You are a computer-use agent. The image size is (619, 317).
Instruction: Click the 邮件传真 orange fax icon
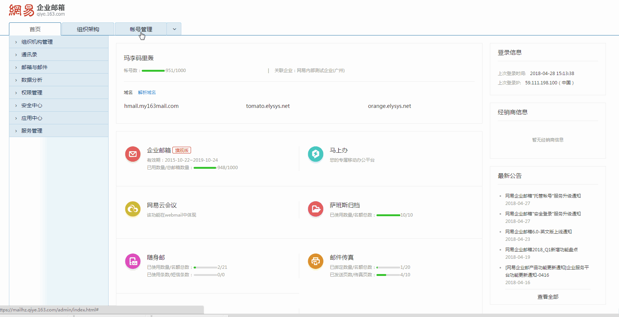(316, 261)
